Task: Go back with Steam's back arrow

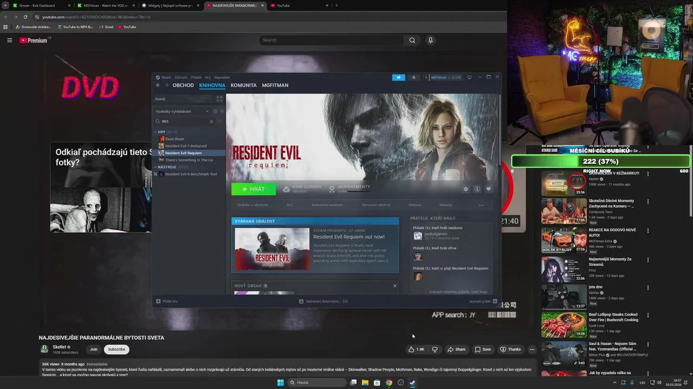Action: click(x=158, y=85)
